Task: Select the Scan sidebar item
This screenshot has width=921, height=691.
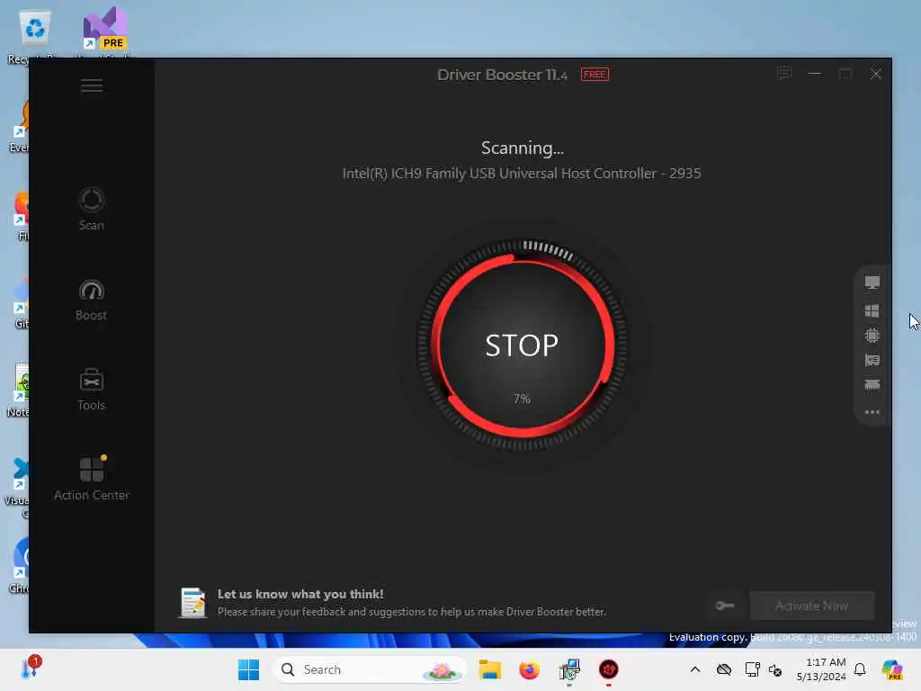Action: coord(92,209)
